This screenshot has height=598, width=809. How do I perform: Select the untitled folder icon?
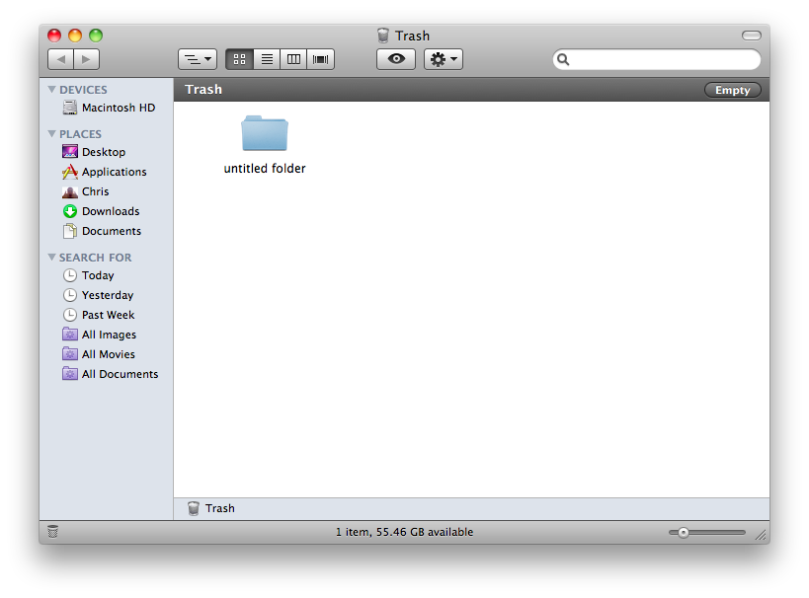pos(265,133)
